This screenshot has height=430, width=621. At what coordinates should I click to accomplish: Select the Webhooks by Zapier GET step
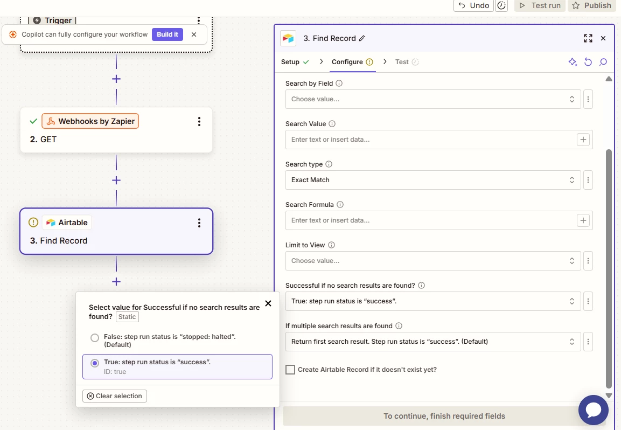click(116, 130)
